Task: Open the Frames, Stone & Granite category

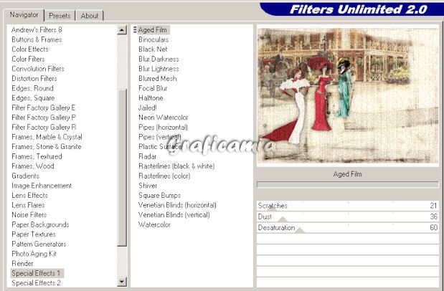Action: point(47,147)
